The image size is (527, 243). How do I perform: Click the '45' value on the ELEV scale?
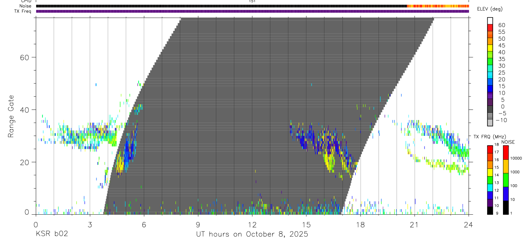(501, 46)
